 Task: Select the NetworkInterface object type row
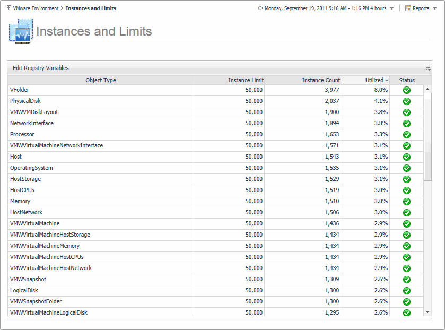[32, 123]
